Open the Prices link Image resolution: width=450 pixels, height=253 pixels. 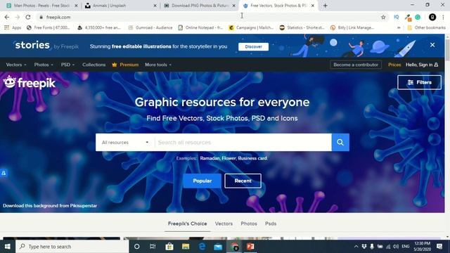pos(394,65)
